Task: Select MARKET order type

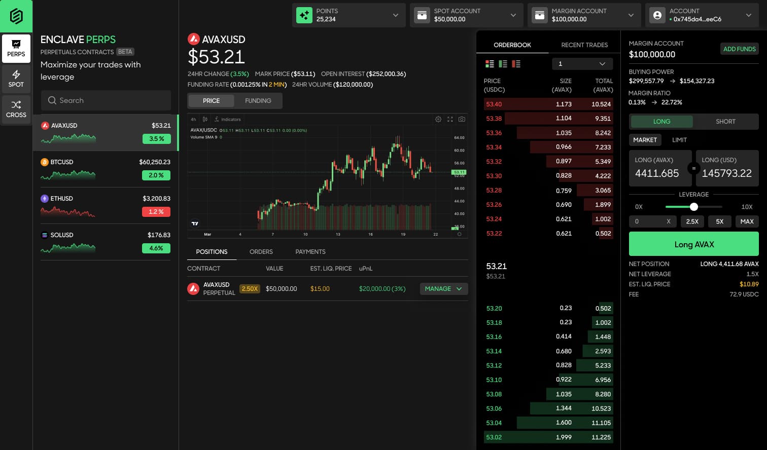Action: coord(645,140)
